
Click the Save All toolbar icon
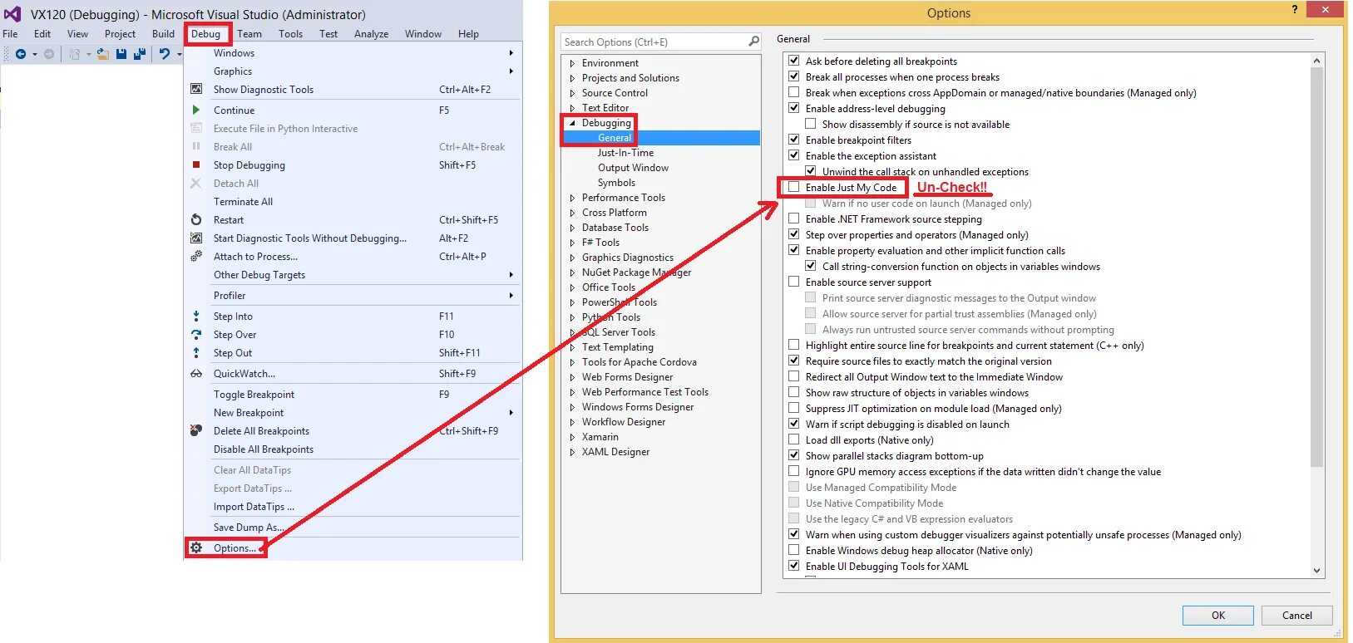coord(140,54)
